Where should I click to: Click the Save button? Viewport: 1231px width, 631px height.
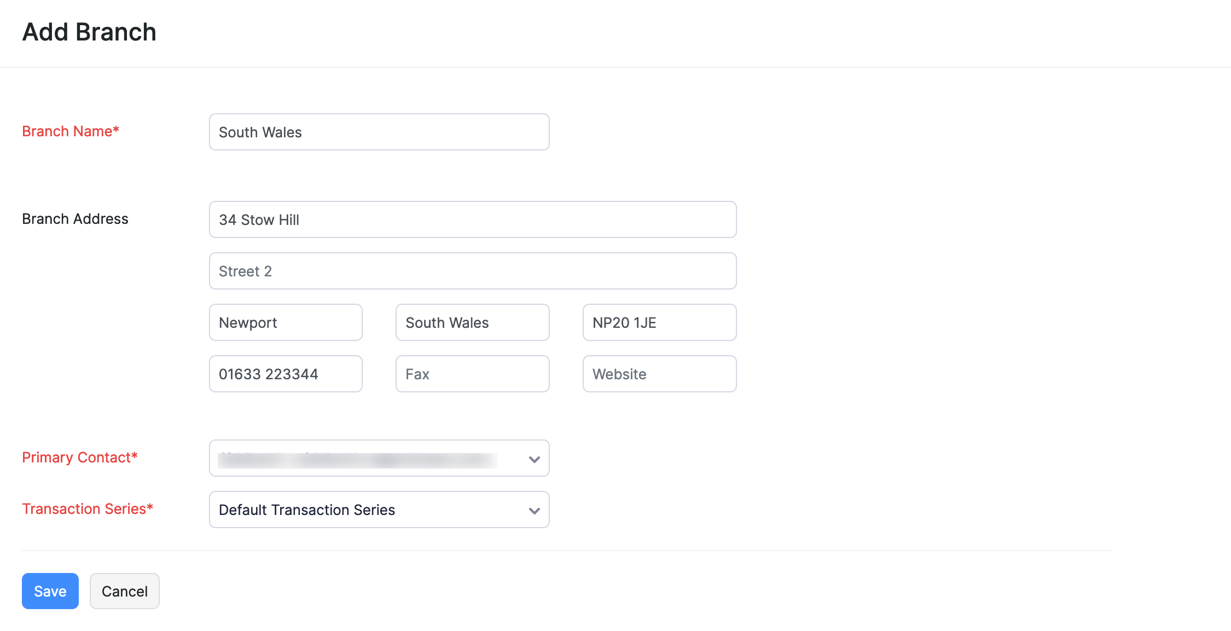[50, 591]
